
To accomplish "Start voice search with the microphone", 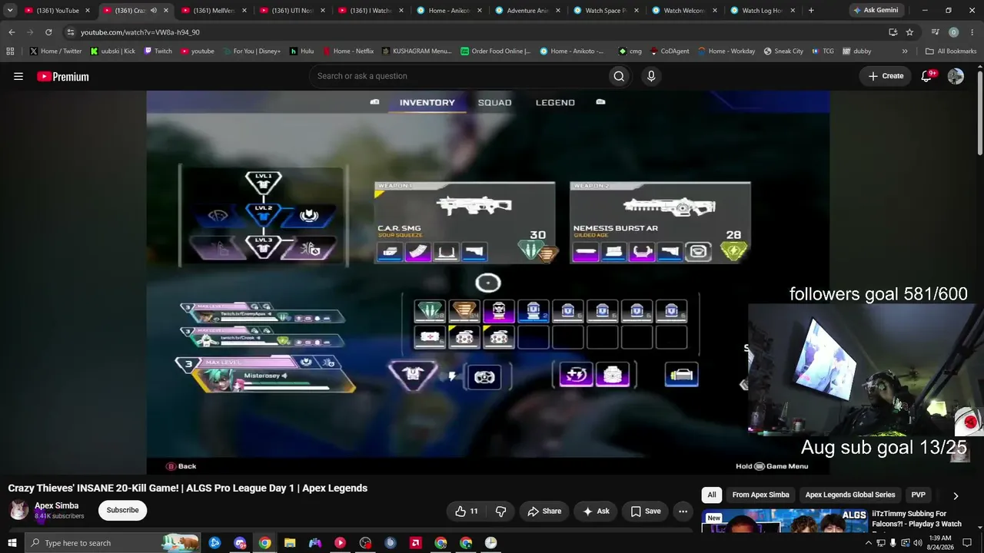I will tap(651, 76).
